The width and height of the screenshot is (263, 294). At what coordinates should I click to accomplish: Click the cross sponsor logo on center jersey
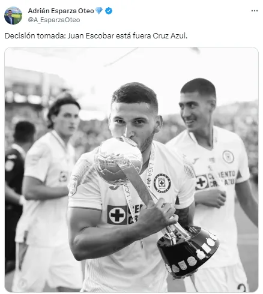(x=117, y=215)
